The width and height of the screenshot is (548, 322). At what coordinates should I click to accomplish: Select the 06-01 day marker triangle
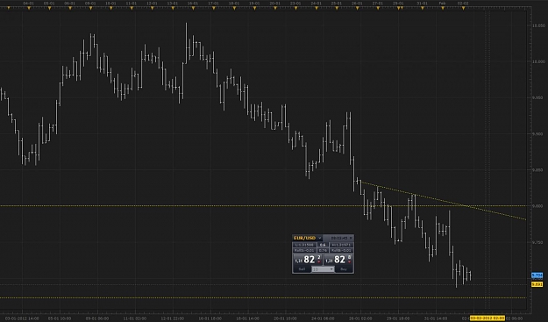click(x=70, y=8)
